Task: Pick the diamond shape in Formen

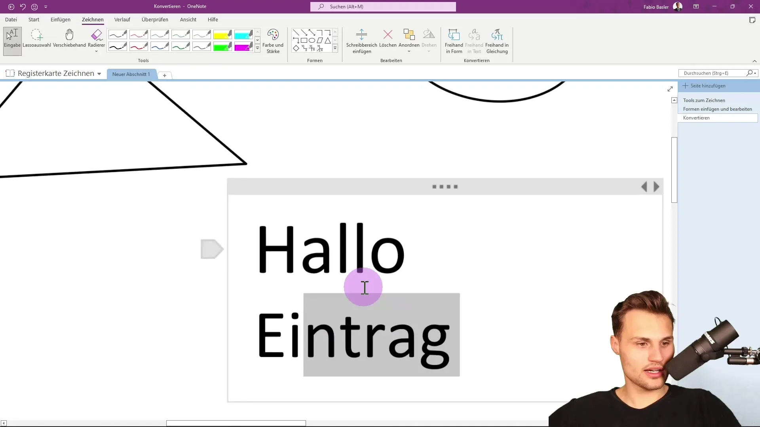Action: 296,48
